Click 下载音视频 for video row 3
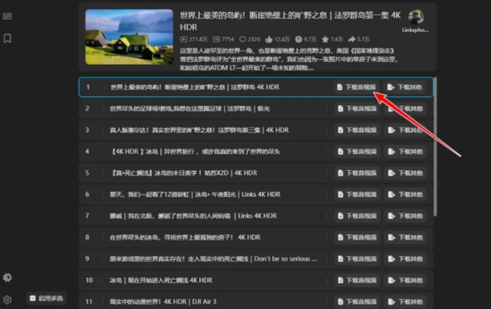491x309 pixels. [x=357, y=130]
